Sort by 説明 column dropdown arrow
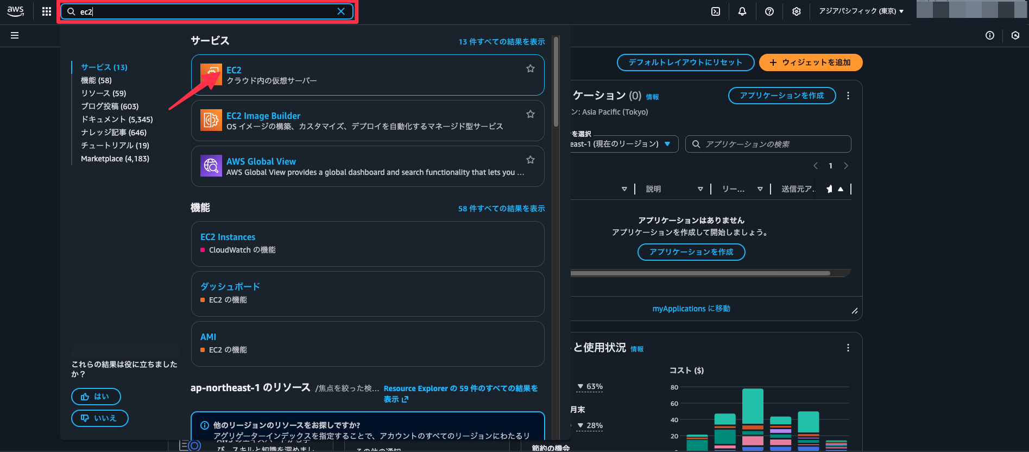The width and height of the screenshot is (1029, 452). 700,189
